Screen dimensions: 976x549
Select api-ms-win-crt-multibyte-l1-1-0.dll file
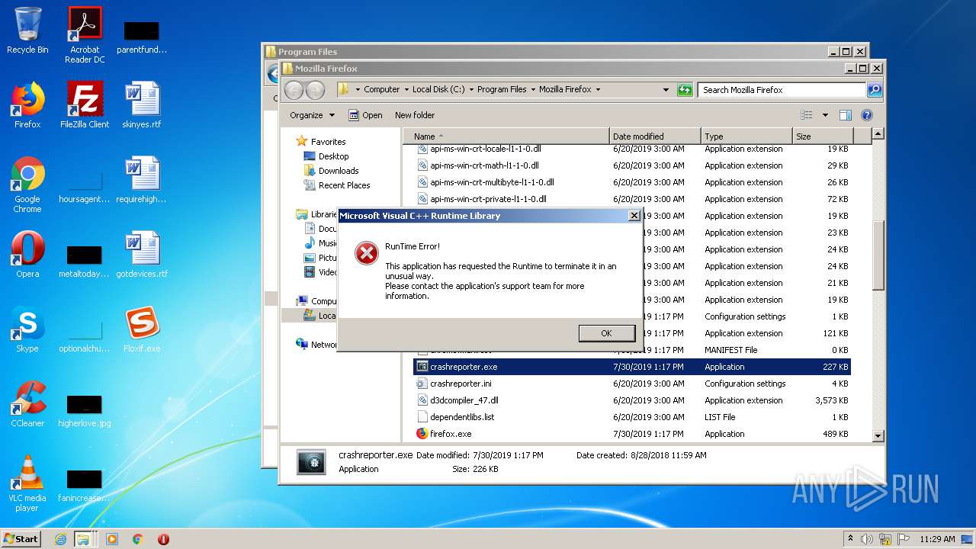click(492, 182)
